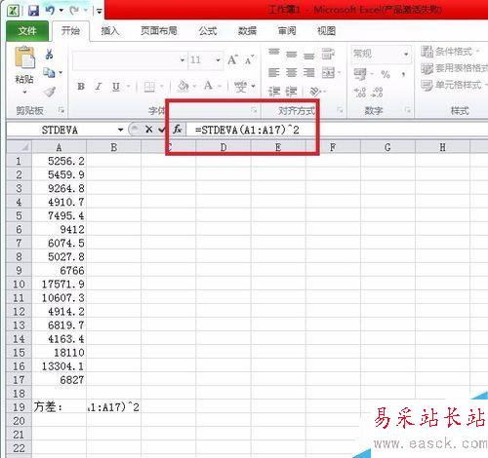Click the Cancel X formula button
The height and width of the screenshot is (458, 488).
pyautogui.click(x=149, y=130)
